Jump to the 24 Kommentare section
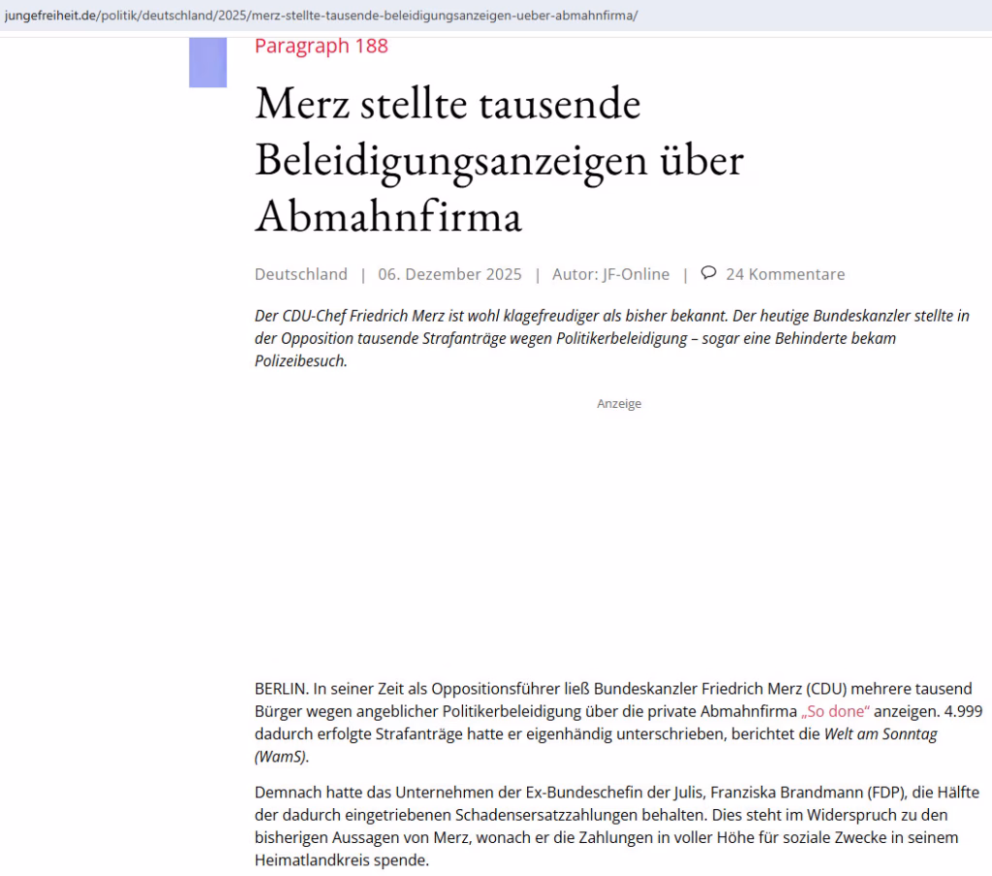This screenshot has height=876, width=992. [x=785, y=274]
